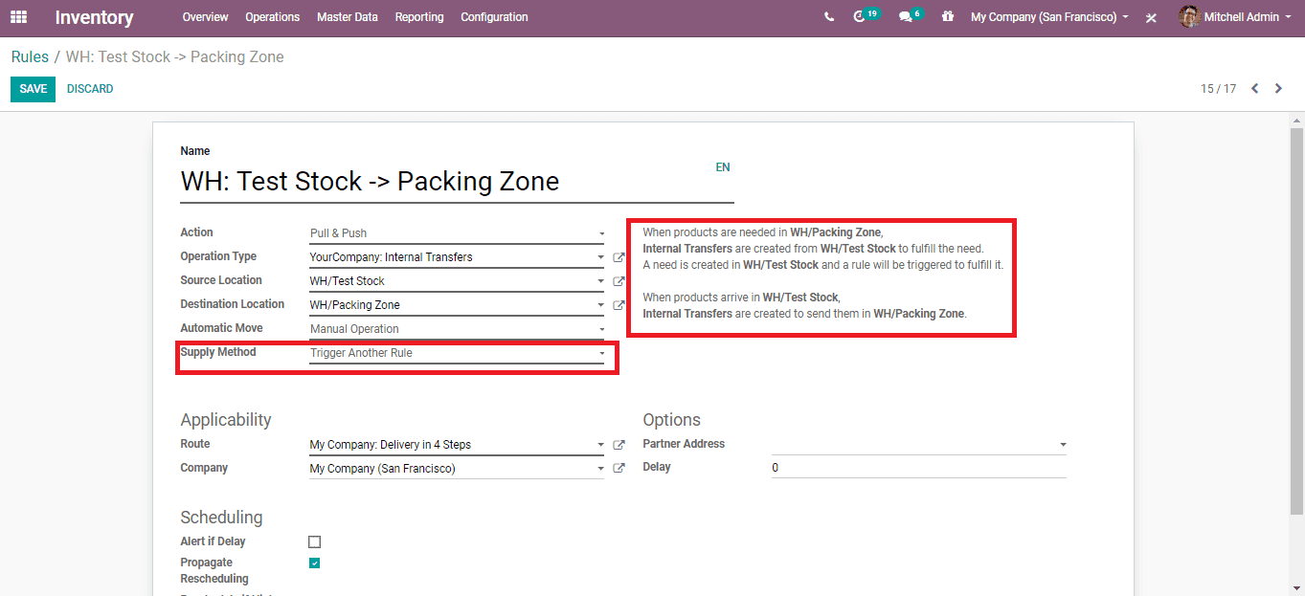Open the Configuration menu
Screen dimensions: 1305x596
pos(494,17)
